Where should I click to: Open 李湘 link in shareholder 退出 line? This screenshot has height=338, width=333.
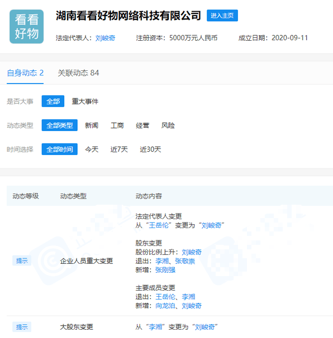point(162,261)
